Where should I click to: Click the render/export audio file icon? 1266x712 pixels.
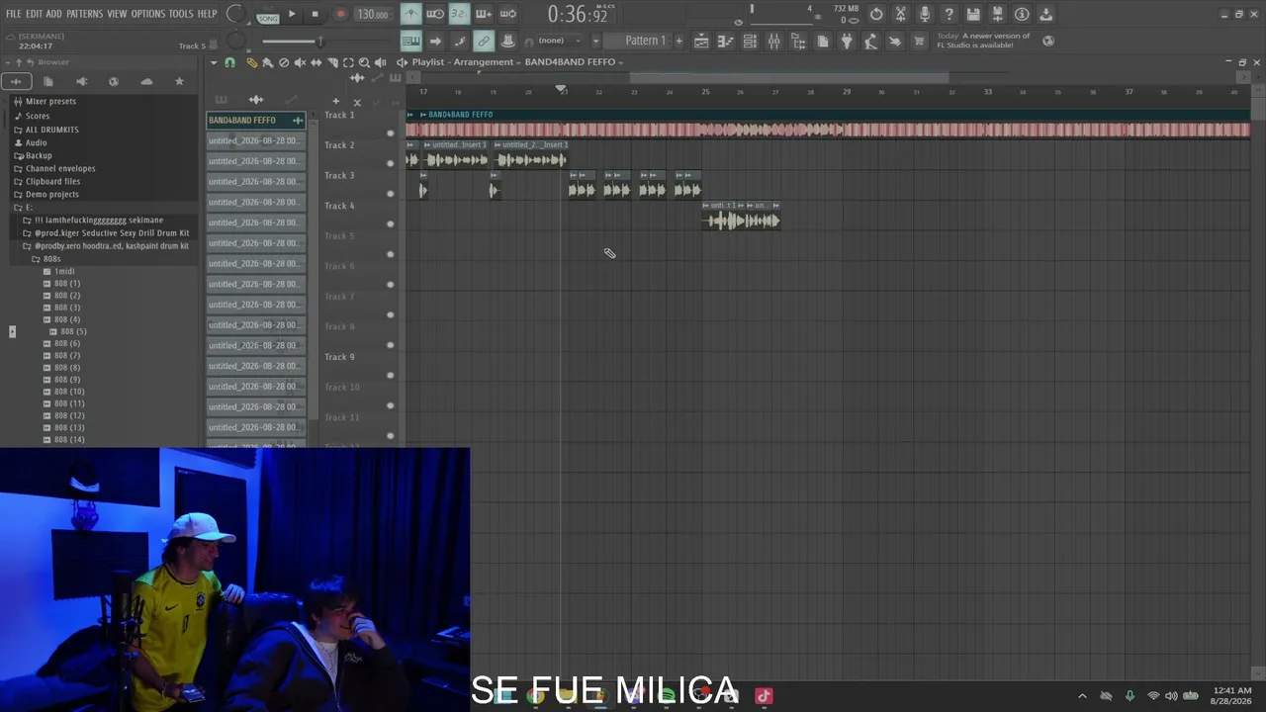click(x=997, y=14)
